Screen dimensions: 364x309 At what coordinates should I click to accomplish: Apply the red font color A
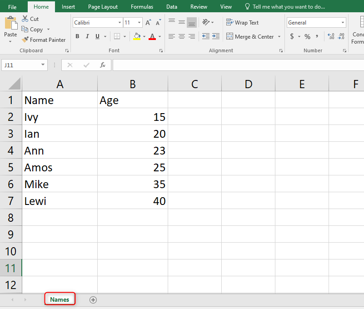coord(152,36)
